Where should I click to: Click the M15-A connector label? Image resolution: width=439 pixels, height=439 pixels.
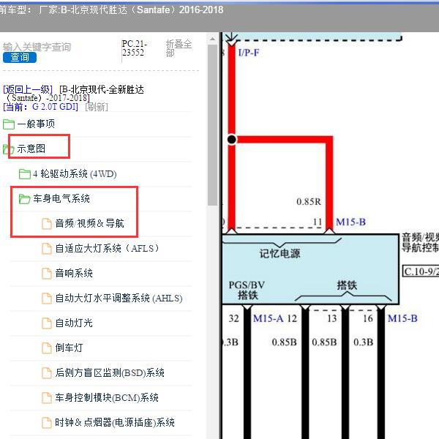[269, 318]
